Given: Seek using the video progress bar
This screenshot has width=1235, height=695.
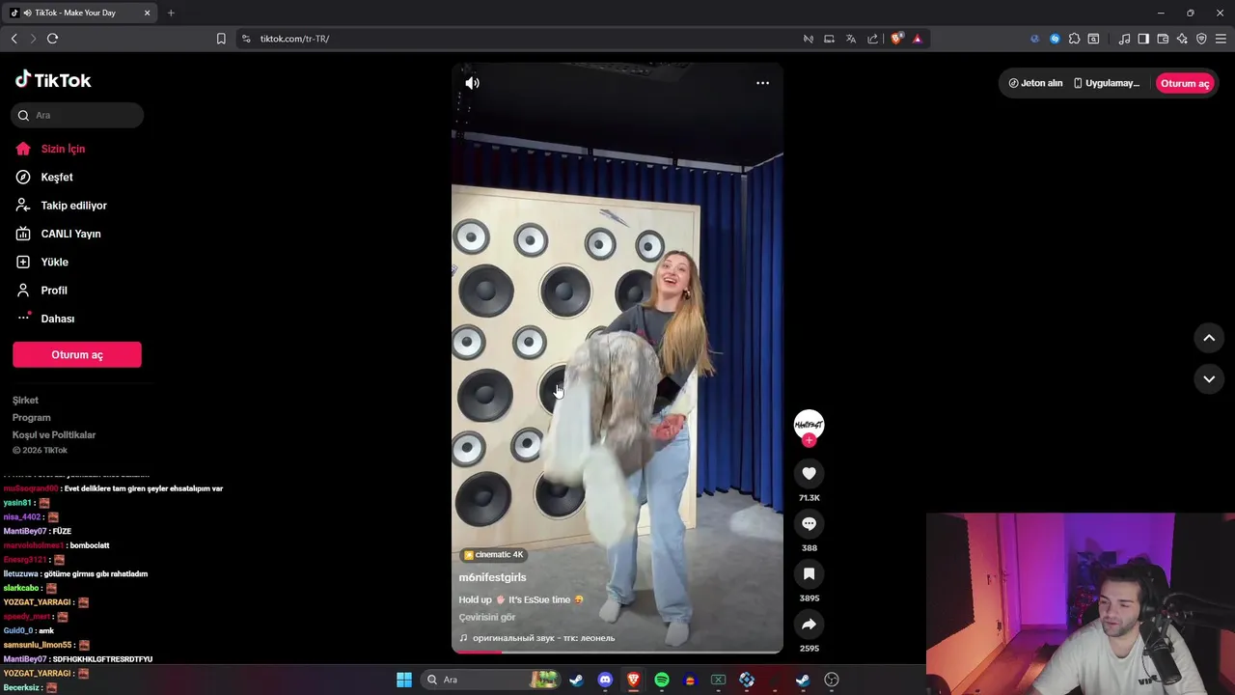Looking at the screenshot, I should (x=617, y=652).
